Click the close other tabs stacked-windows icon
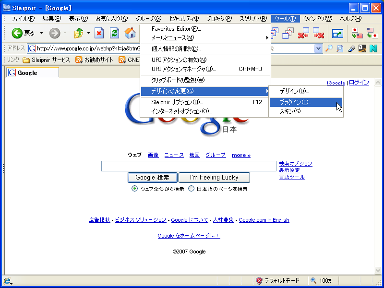 (288, 33)
